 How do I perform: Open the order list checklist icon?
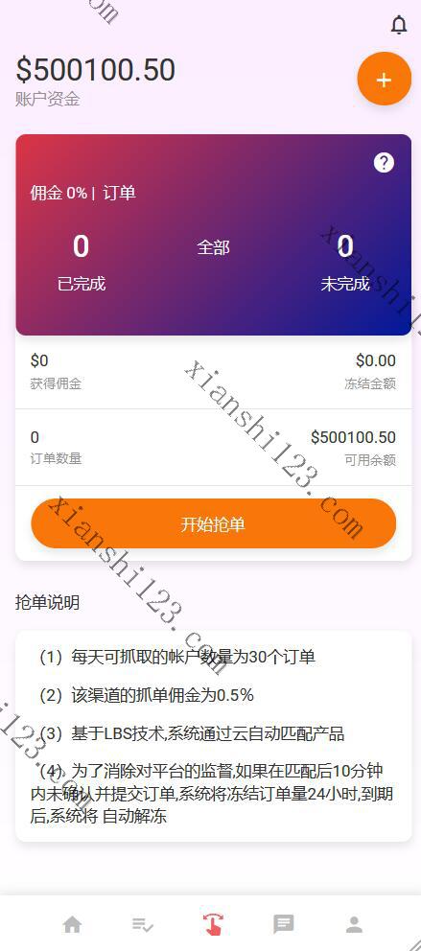[x=143, y=925]
